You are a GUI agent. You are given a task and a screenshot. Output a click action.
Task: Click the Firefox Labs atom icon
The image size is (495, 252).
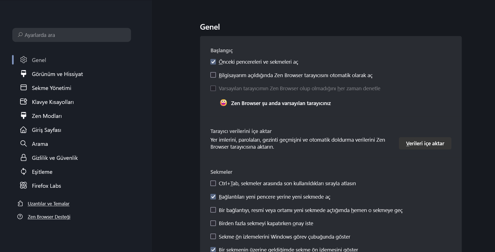23,186
